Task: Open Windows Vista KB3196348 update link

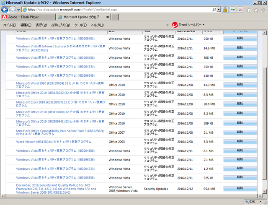Action: 55,75
